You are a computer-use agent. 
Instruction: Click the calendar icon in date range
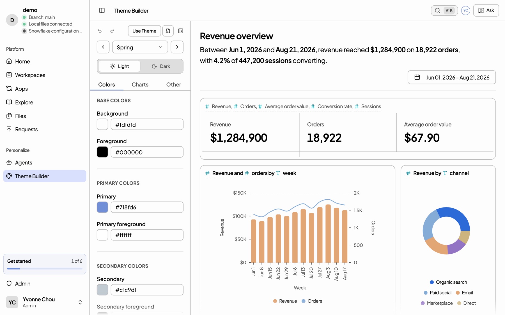tap(417, 77)
